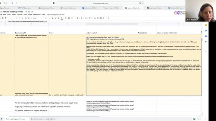Open the 'Item mapping/current tasks' tab dropdown arrow
216x121 pixels.
pos(27,119)
